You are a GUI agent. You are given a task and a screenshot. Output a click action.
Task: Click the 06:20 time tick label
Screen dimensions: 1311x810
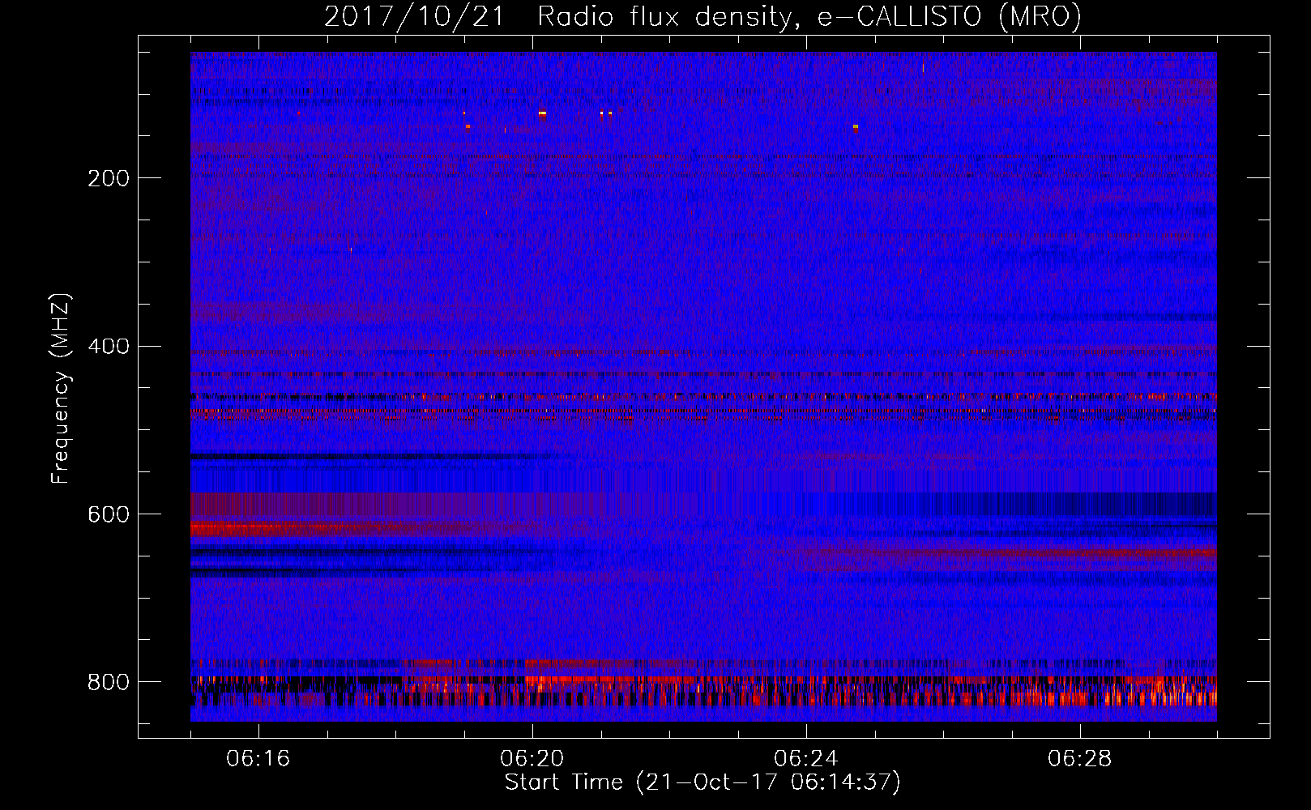532,759
